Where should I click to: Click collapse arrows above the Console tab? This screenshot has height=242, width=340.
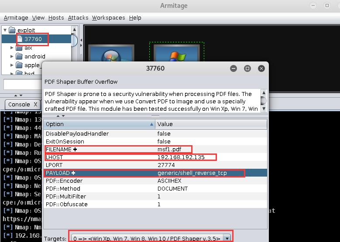[18, 95]
